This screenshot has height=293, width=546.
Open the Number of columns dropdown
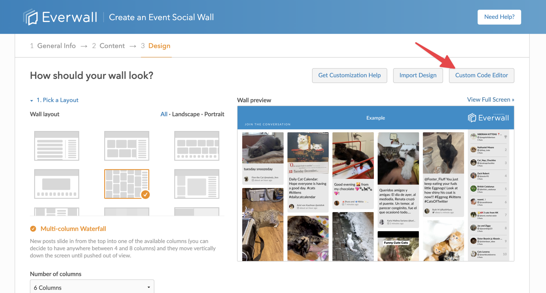pyautogui.click(x=92, y=287)
